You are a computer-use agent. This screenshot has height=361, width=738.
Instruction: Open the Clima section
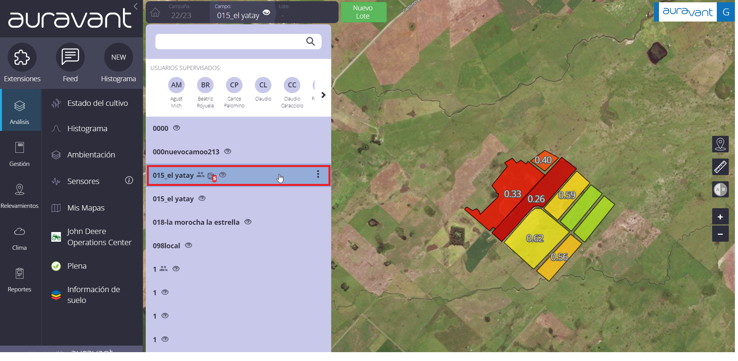pos(20,237)
